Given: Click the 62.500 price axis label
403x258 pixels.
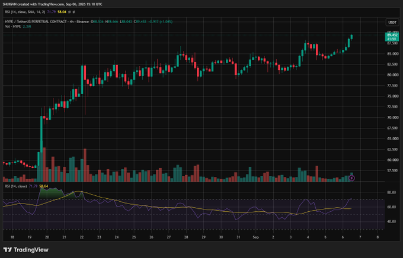Looking at the screenshot, I should (393, 149).
